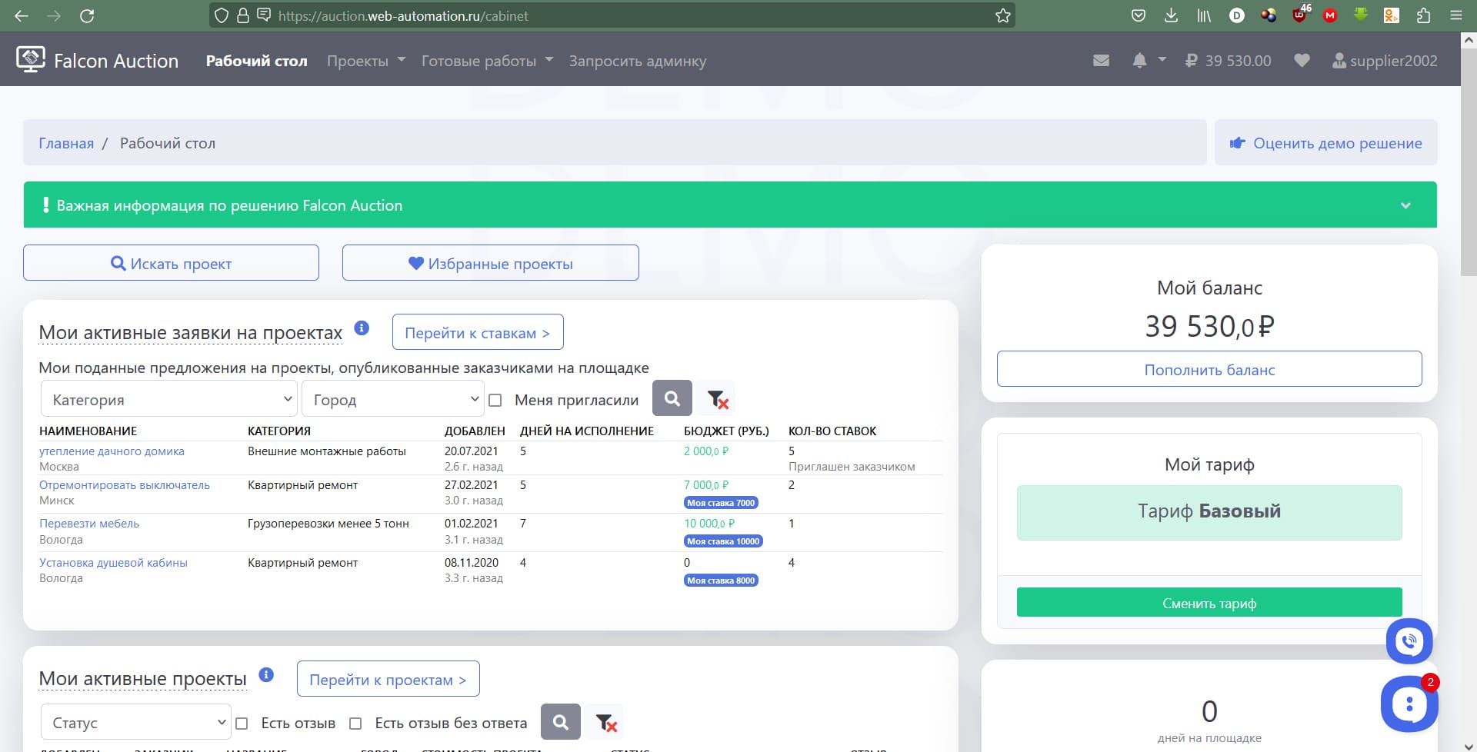Viewport: 1477px width, 752px height.
Task: Open the 'Готовые работы' menu
Action: point(486,61)
